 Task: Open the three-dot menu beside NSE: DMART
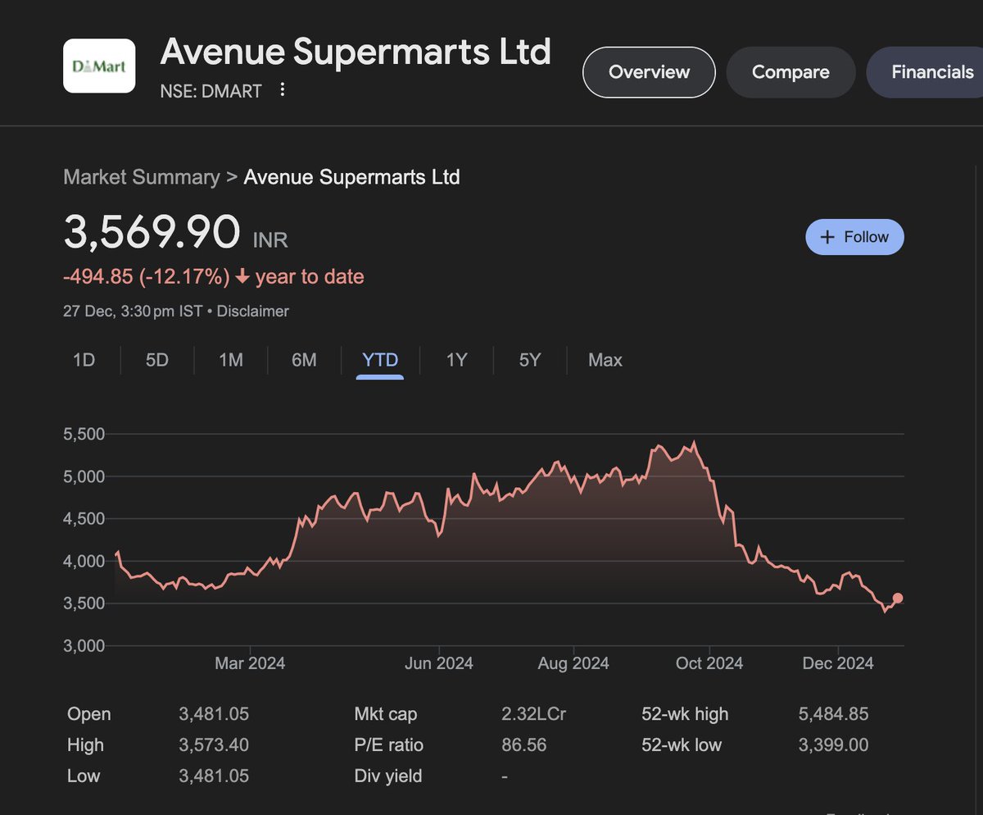(283, 89)
